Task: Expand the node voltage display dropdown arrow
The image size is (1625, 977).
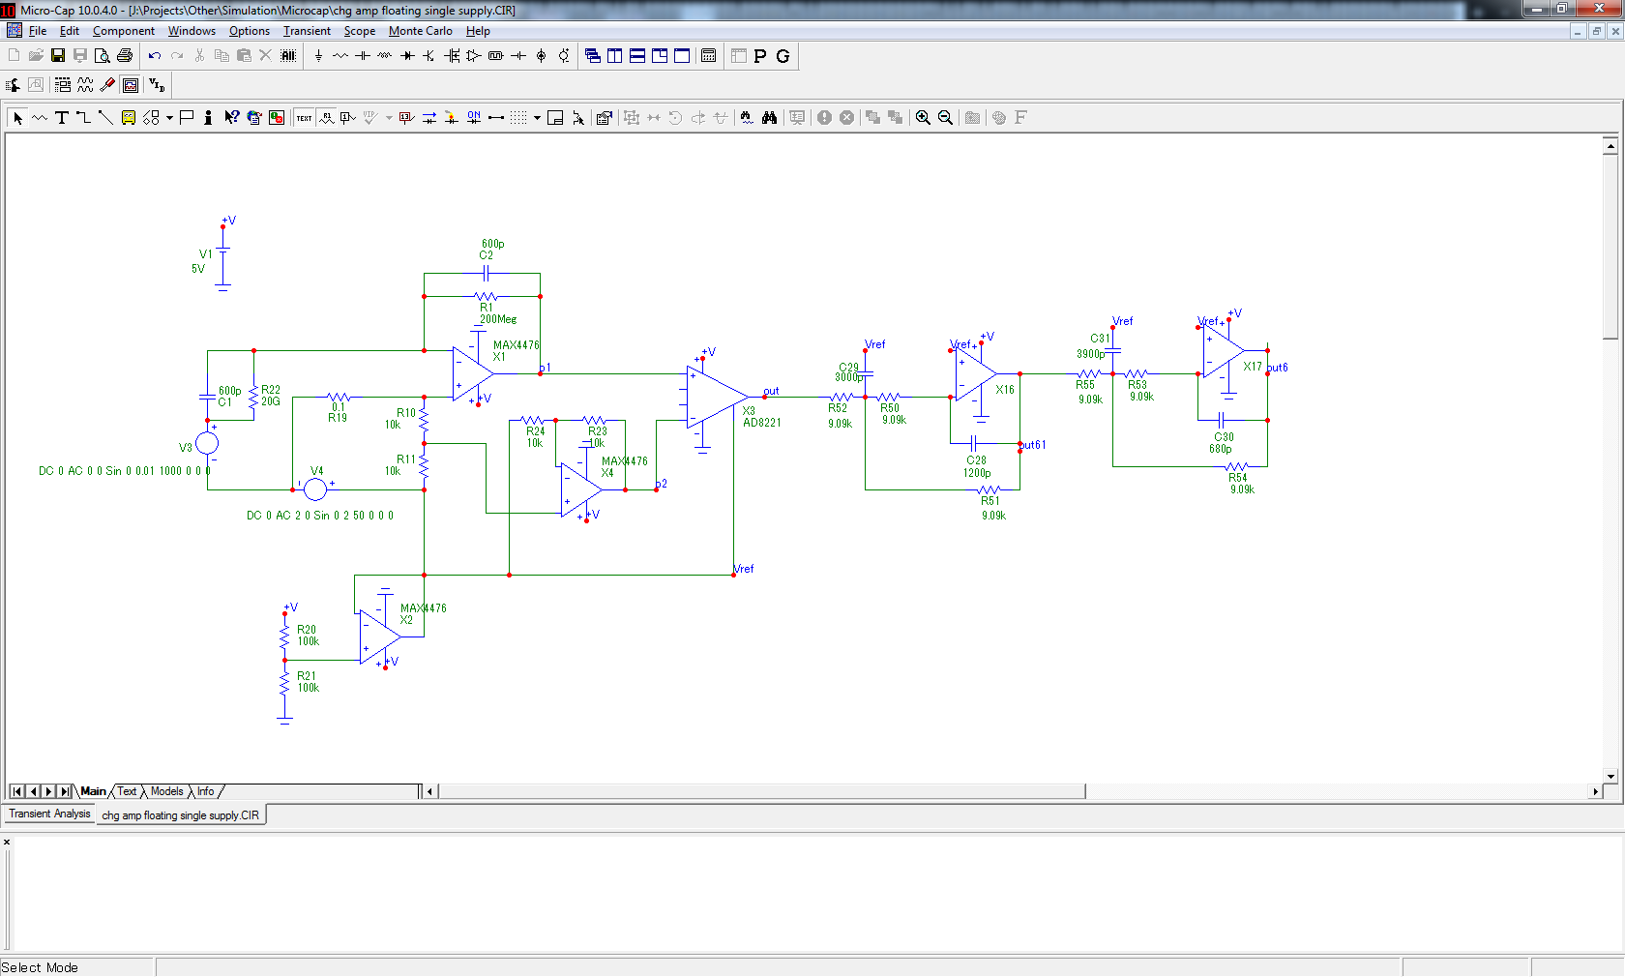Action: click(x=389, y=118)
